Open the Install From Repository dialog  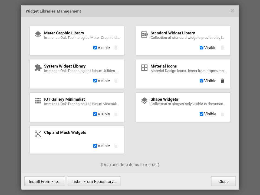coord(94,181)
